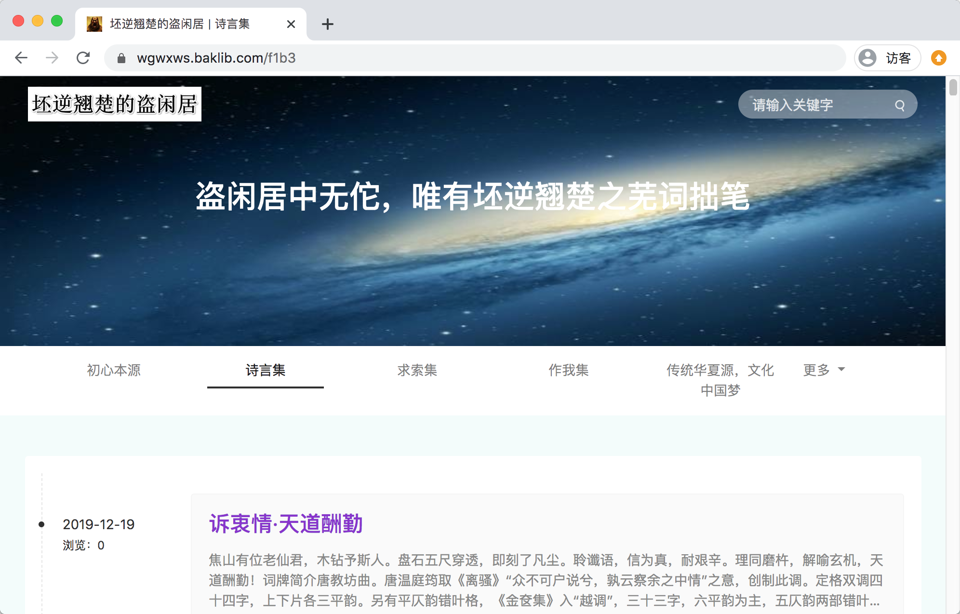Click the browser back arrow

coord(21,58)
